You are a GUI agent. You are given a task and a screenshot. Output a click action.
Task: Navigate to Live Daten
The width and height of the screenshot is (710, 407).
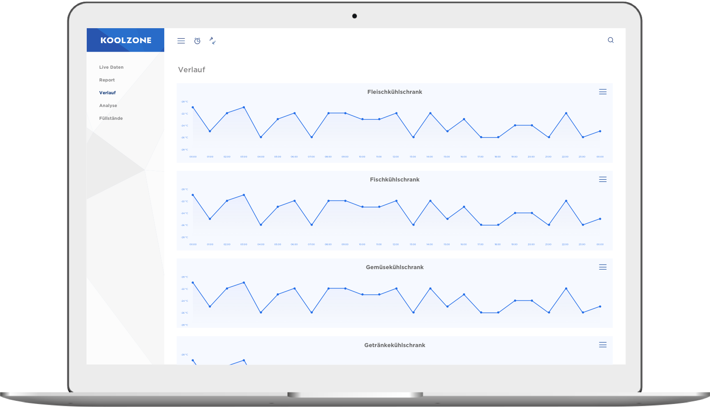[x=111, y=67]
